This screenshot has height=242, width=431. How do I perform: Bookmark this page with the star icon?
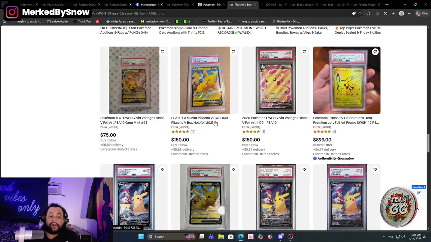pyautogui.click(x=360, y=13)
